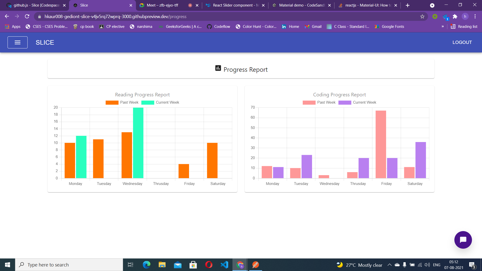Click the Progress Report chart icon
Image resolution: width=482 pixels, height=271 pixels.
point(218,68)
